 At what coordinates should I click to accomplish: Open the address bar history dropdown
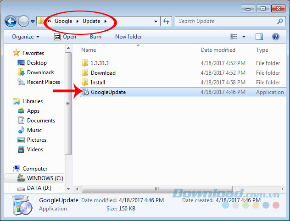pos(156,22)
